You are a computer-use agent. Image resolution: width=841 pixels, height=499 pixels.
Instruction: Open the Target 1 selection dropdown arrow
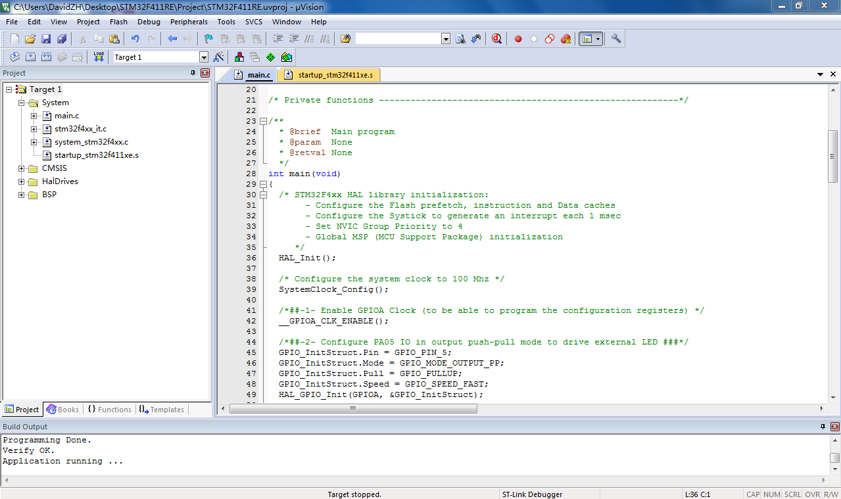click(204, 57)
